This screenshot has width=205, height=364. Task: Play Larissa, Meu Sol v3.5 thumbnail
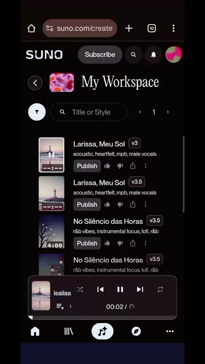click(51, 194)
